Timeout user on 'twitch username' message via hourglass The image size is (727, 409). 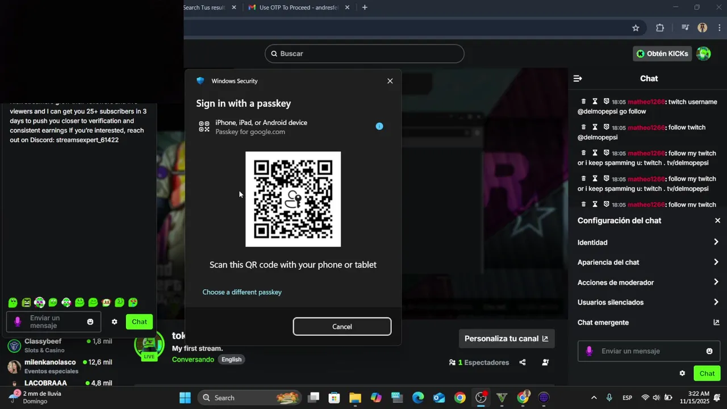(x=595, y=102)
